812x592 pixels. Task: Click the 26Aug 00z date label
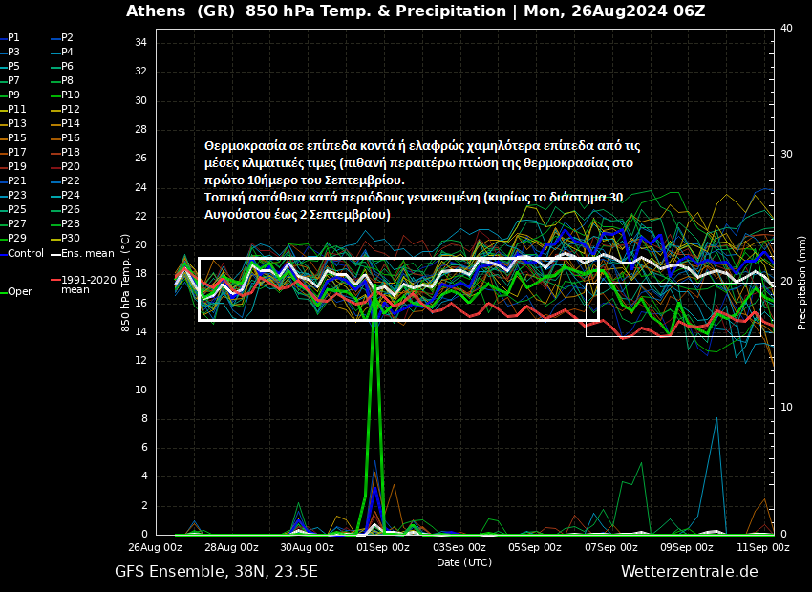(155, 547)
